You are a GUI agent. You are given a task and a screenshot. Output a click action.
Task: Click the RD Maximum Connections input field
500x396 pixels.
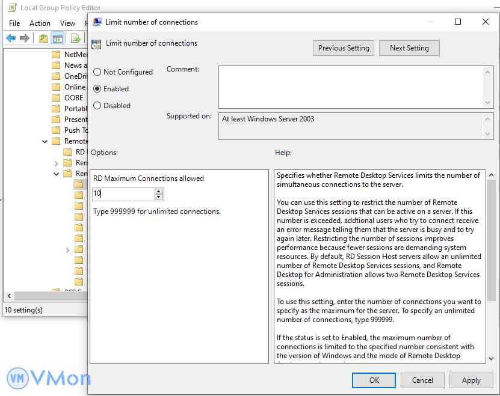coord(123,193)
